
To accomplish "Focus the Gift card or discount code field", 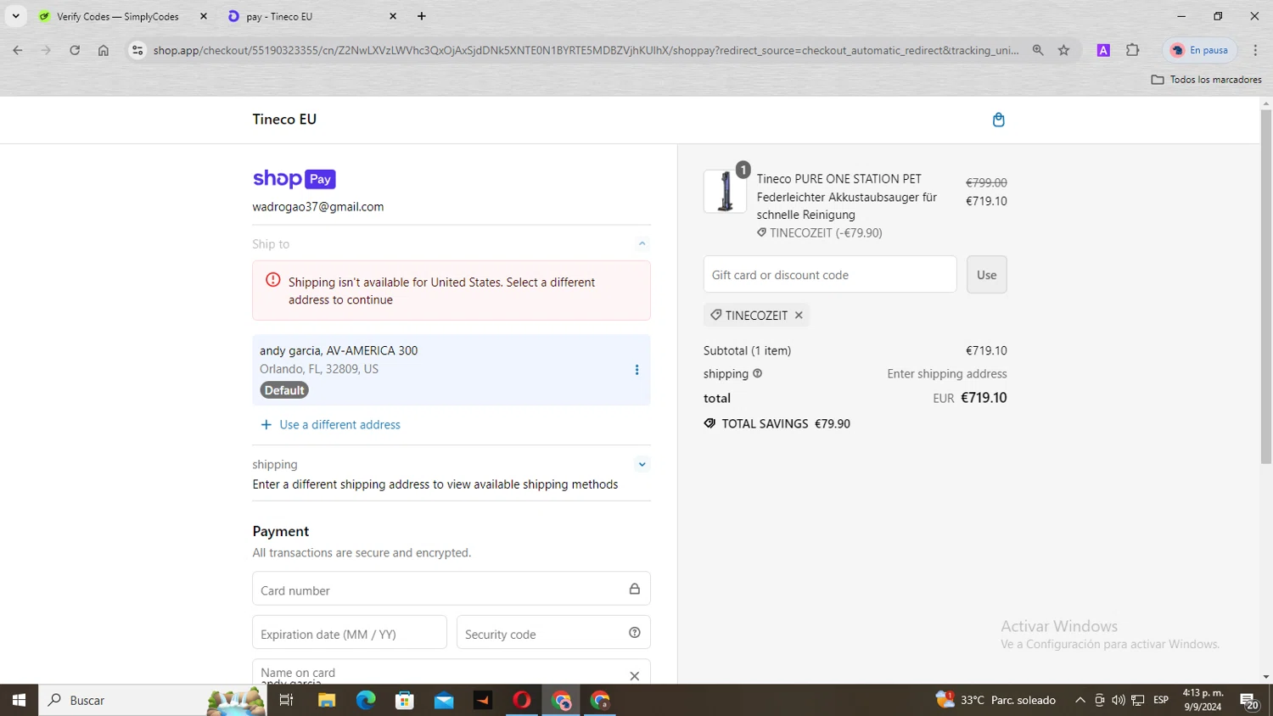I will (830, 275).
